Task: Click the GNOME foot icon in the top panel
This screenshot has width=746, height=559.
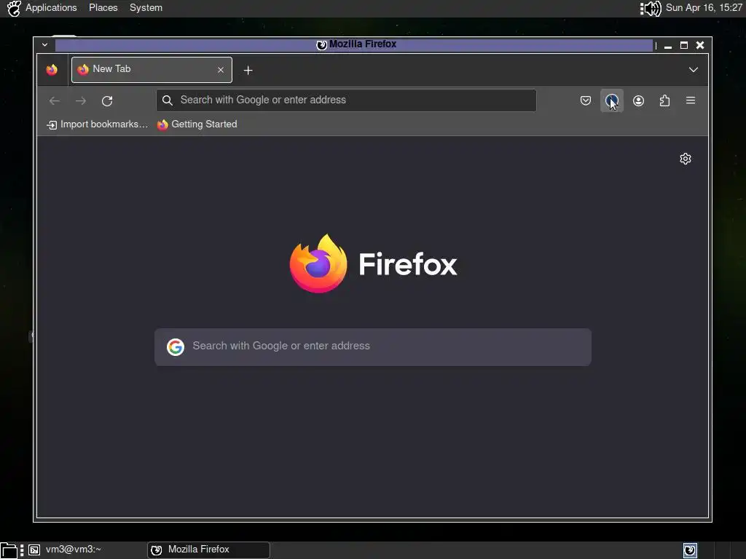Action: (14, 8)
